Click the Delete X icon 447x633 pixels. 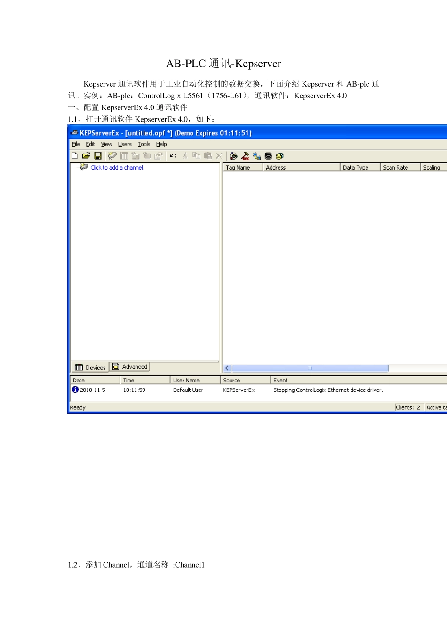pos(219,156)
